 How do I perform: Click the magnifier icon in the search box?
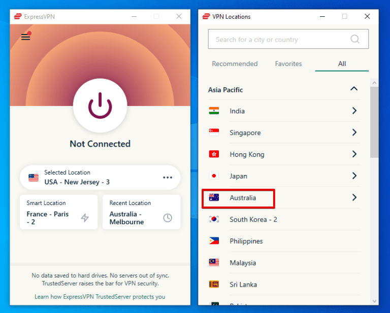[x=355, y=39]
